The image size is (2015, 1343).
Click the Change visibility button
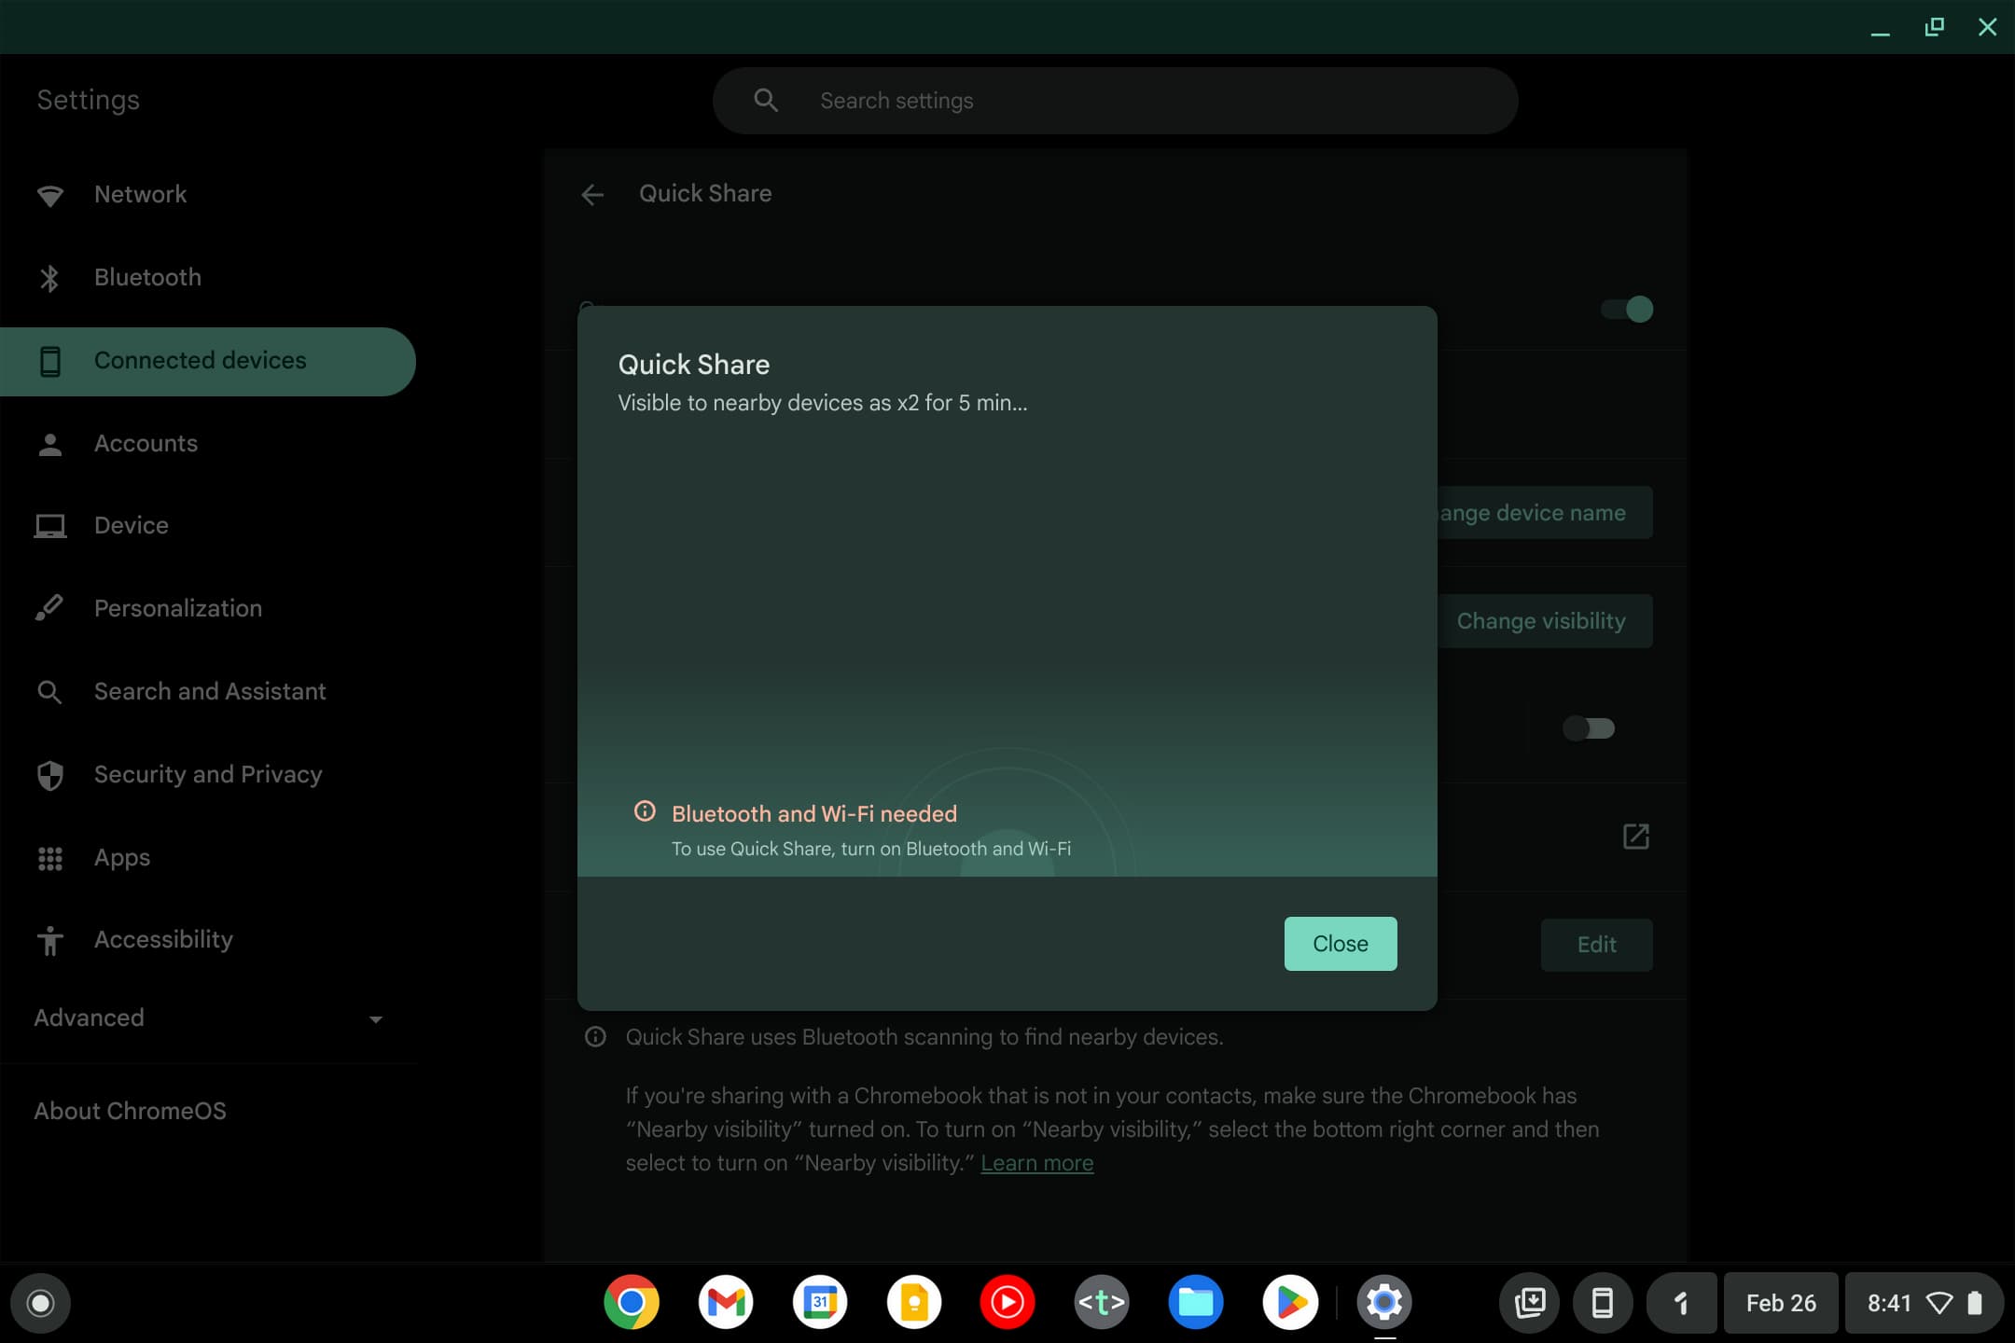tap(1541, 621)
